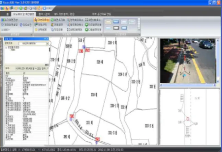The image size is (222, 152).
Task: Expand the tree node in the info panel
Action: click(x=6, y=48)
